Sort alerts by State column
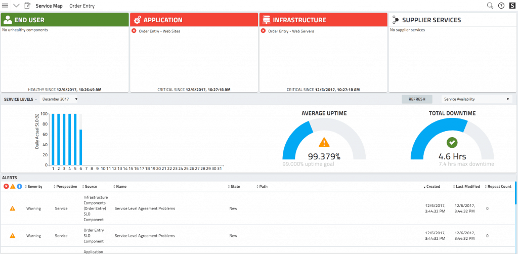 pyautogui.click(x=234, y=187)
